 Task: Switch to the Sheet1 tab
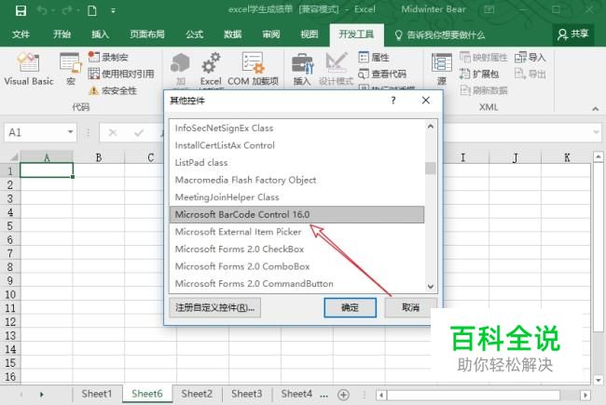click(97, 394)
